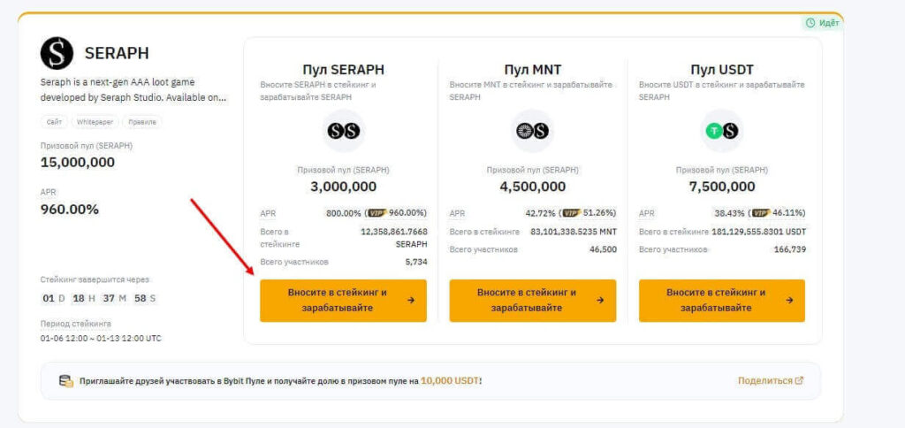The width and height of the screenshot is (905, 428).
Task: Open the Сайт tag link
Action: tap(55, 122)
